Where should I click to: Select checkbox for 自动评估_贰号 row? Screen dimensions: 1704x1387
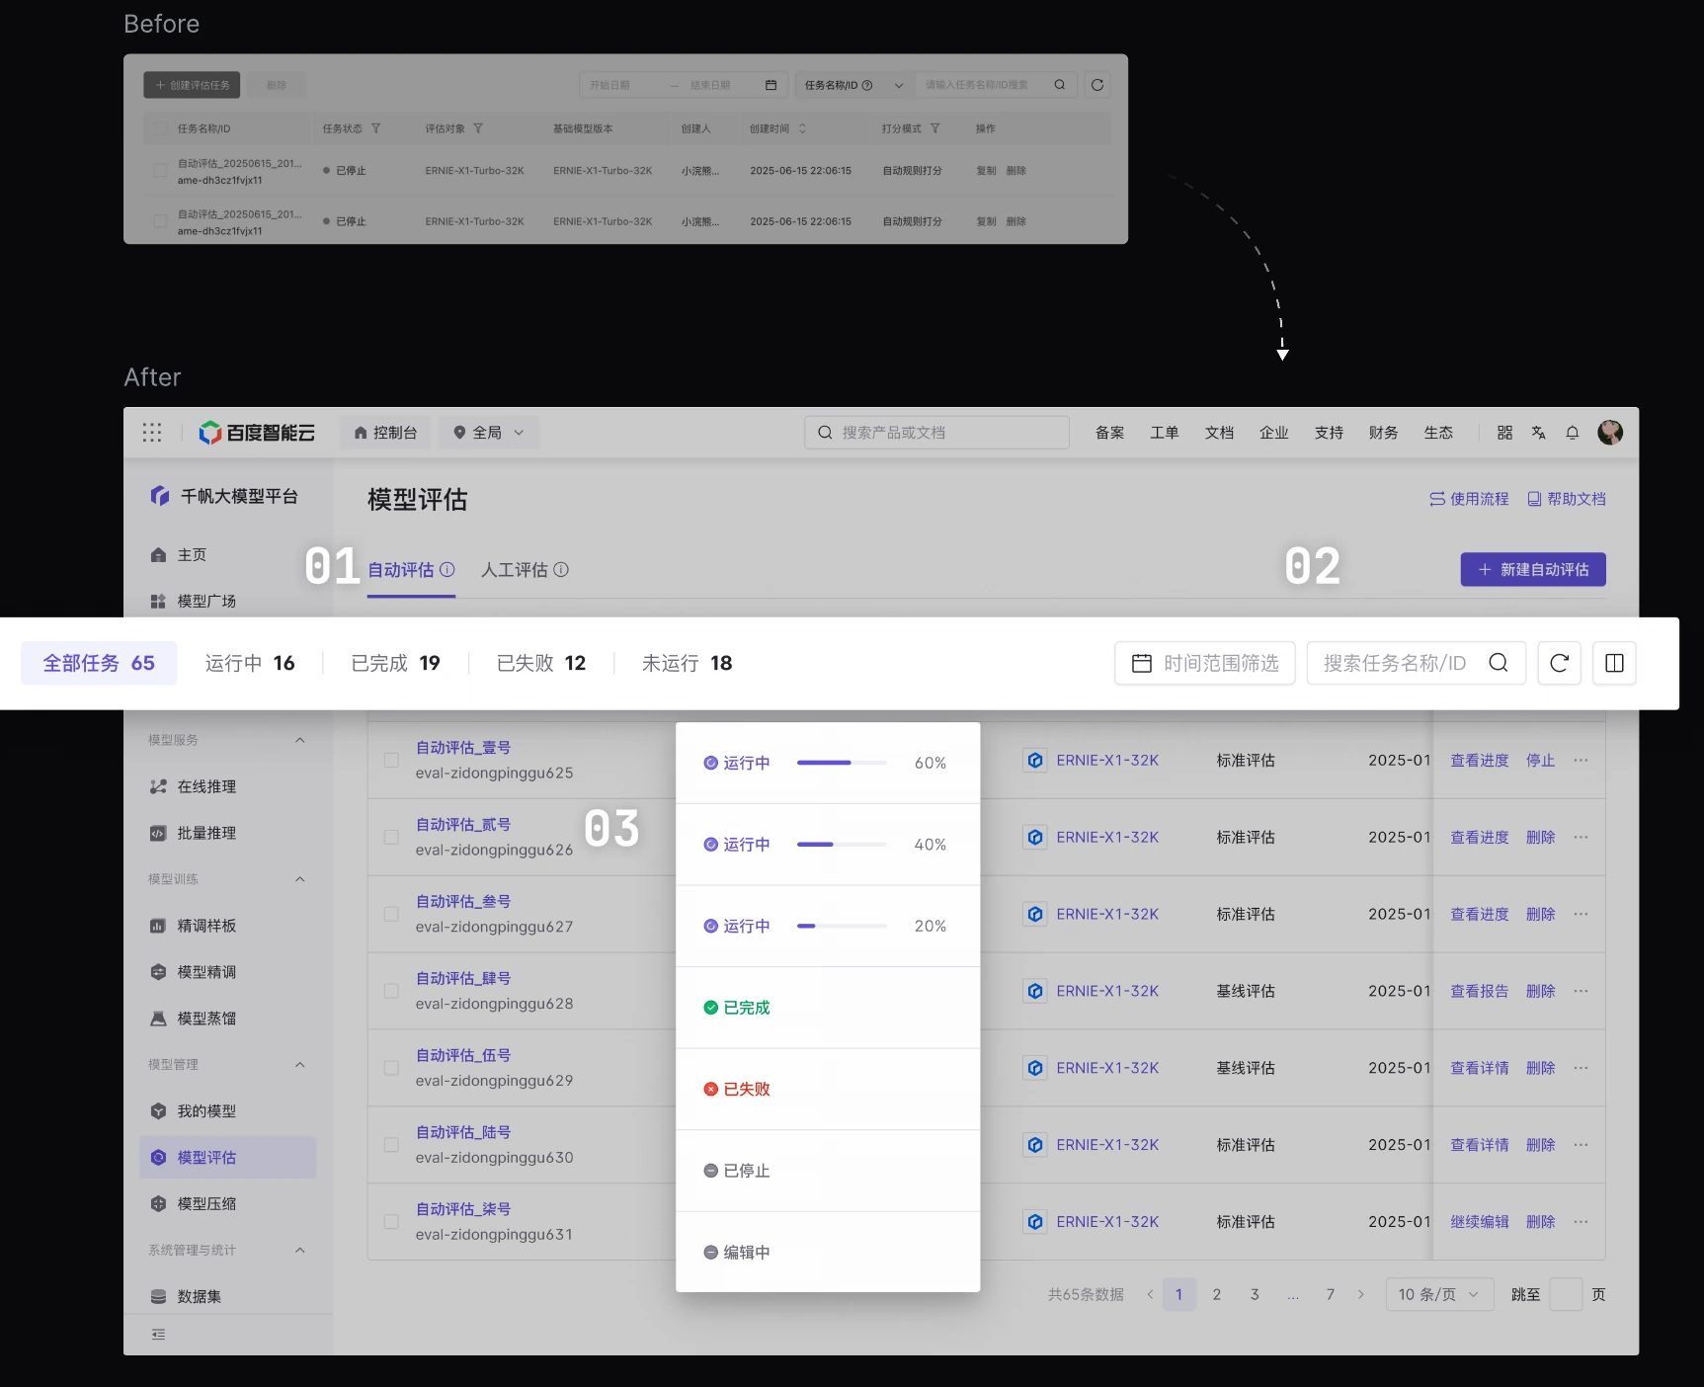[391, 837]
